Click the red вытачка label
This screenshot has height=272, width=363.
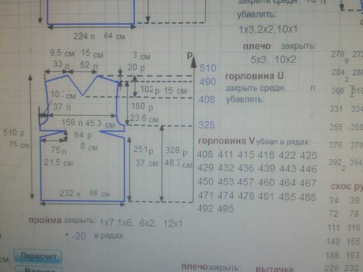pyautogui.click(x=275, y=268)
